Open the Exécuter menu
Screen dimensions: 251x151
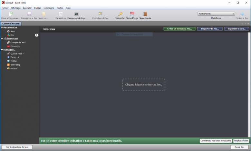(x=27, y=8)
